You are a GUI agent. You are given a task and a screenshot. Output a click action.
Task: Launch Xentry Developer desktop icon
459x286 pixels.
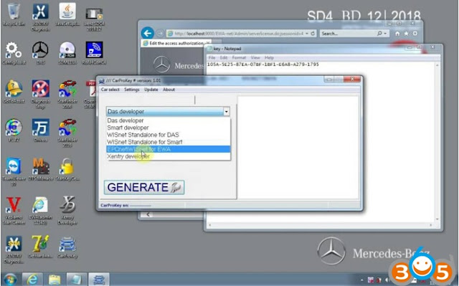click(x=67, y=211)
